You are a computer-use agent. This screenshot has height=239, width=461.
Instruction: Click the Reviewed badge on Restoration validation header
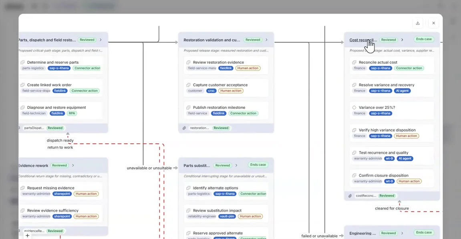253,40
